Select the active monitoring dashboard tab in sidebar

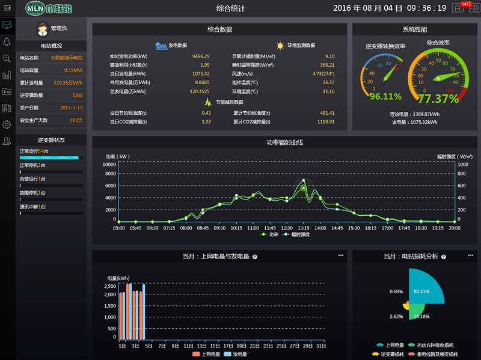coord(8,25)
